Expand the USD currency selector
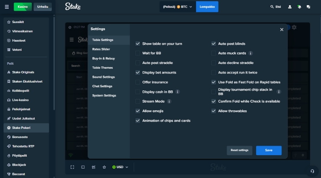 pyautogui.click(x=120, y=167)
